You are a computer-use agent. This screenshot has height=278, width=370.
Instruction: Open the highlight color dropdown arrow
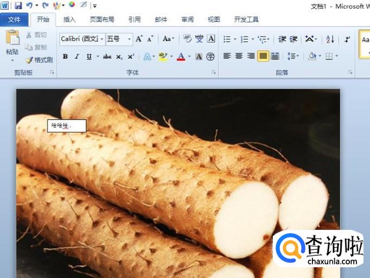[x=171, y=56]
